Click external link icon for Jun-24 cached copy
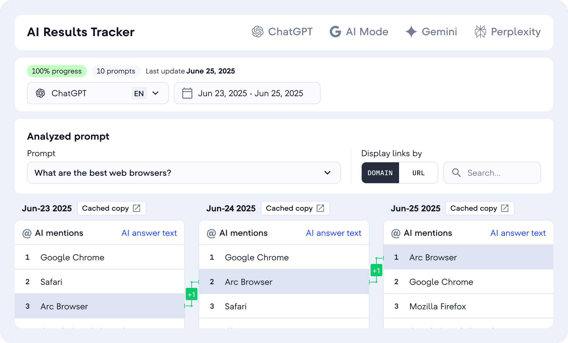Screen dimensions: 568x343 320,208
